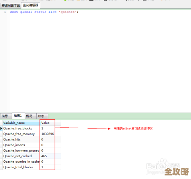Switch to the 查询创建工具 tab
This screenshot has width=191, height=179.
(11, 6)
